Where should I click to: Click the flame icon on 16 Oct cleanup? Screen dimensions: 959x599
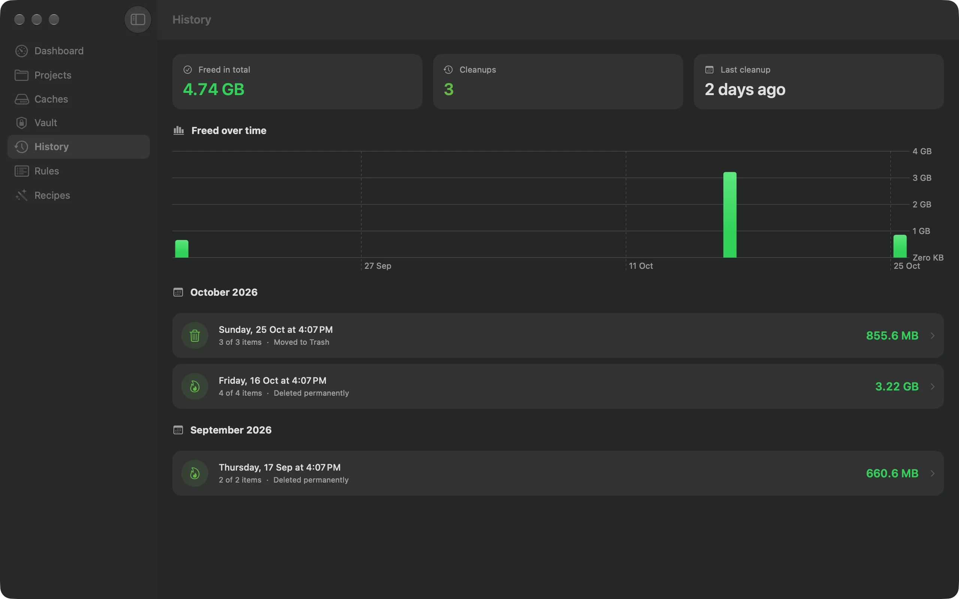click(194, 386)
